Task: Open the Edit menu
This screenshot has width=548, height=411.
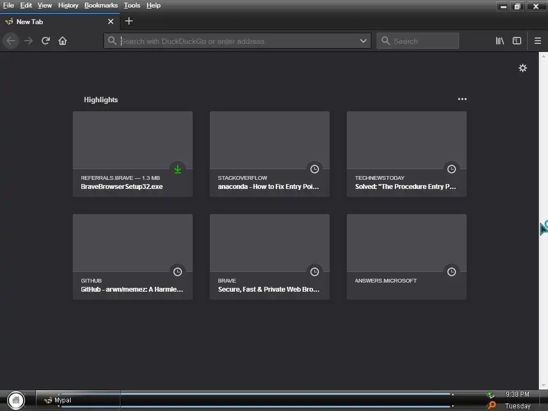Action: pos(26,5)
